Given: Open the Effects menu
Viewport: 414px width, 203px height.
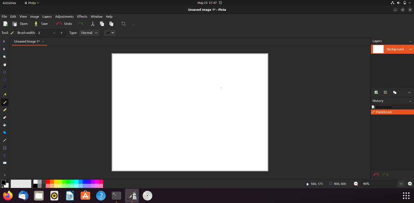Looking at the screenshot, I should [82, 16].
